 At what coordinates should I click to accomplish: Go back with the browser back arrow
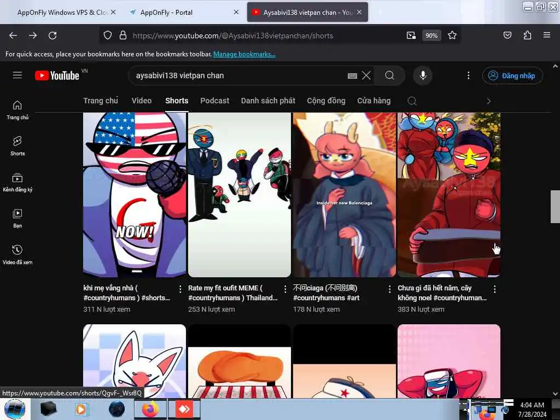(x=13, y=36)
